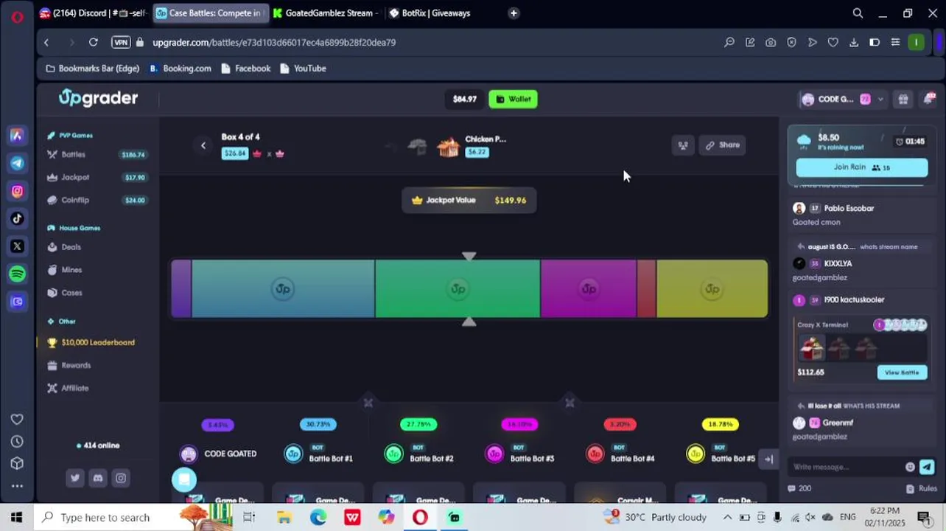Open Spotify in the Opera sidebar

point(17,274)
